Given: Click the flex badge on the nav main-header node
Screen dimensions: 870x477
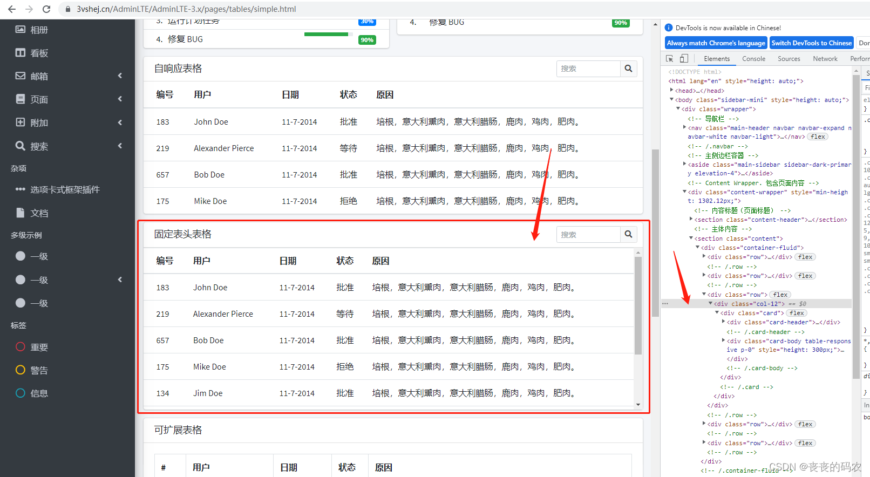Looking at the screenshot, I should (818, 137).
